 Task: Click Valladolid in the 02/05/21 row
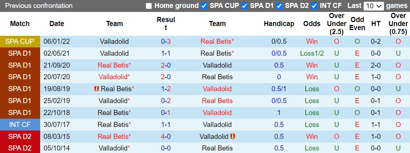[114, 53]
